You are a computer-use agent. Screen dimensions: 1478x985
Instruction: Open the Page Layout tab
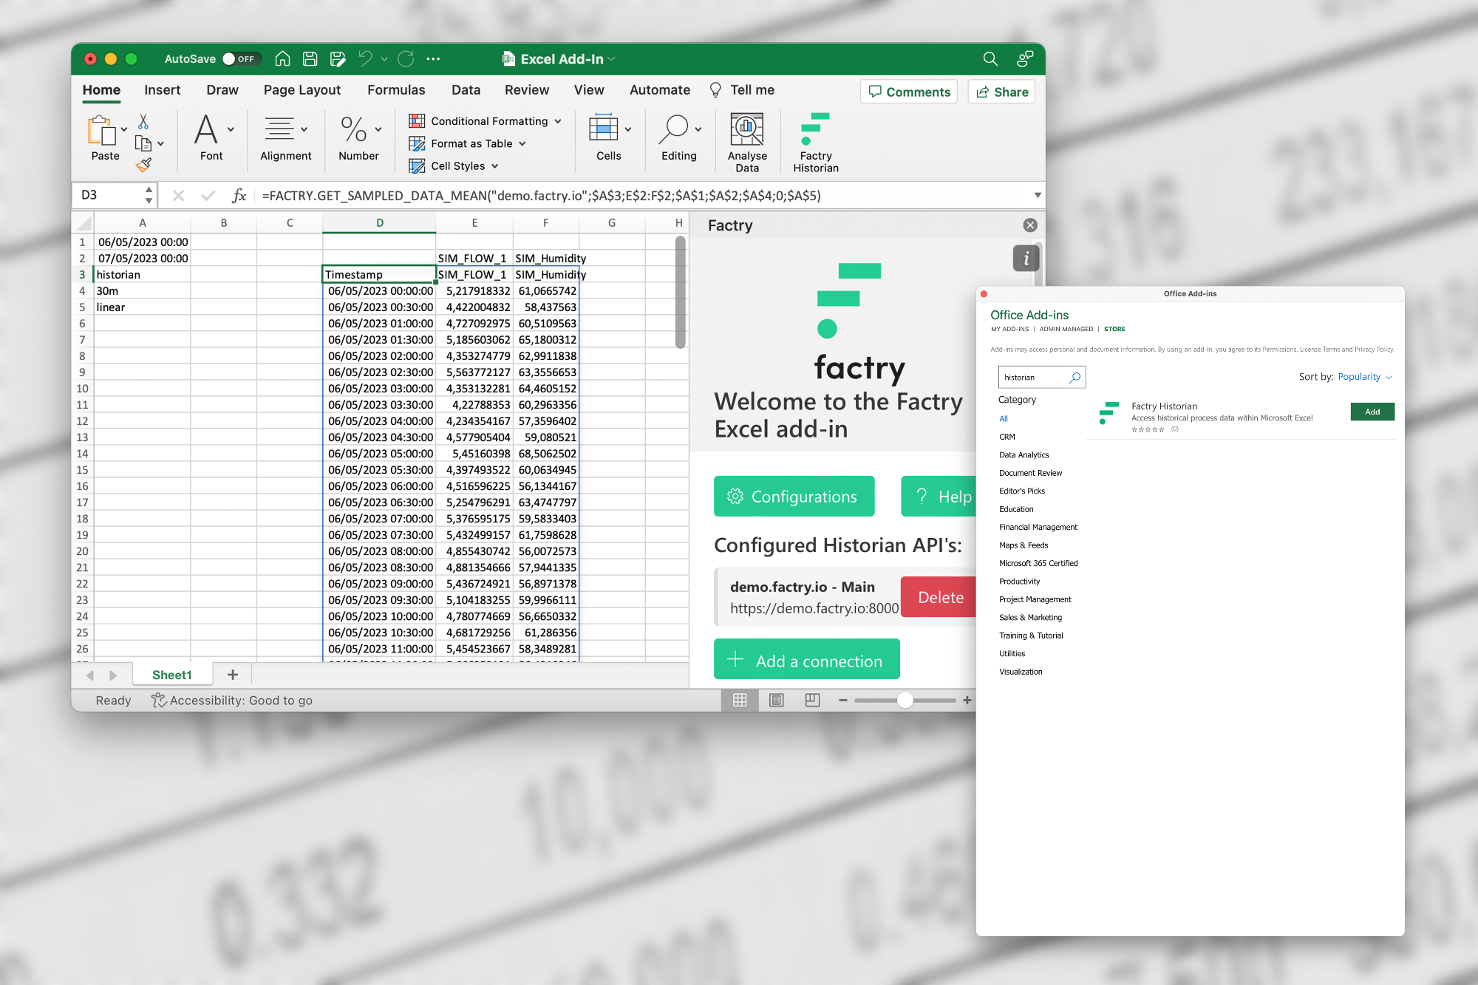click(302, 90)
